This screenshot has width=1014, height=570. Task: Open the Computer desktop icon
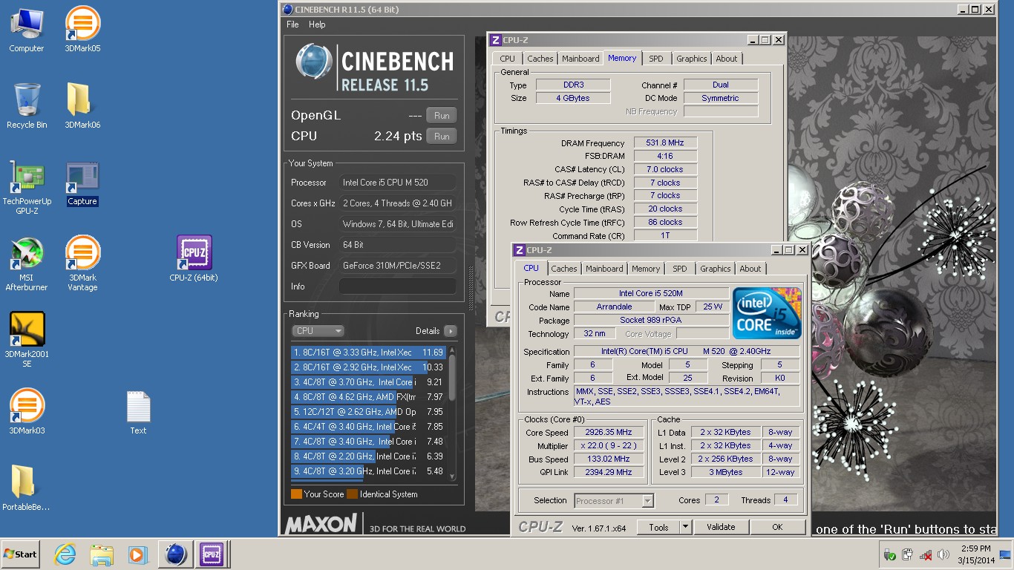[26, 30]
